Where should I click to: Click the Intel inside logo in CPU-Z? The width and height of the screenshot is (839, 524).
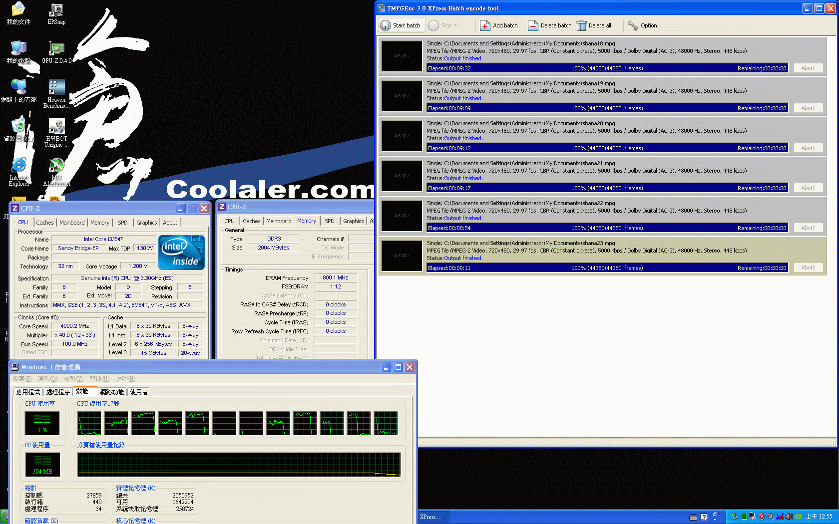point(181,253)
